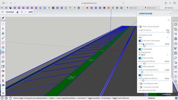Open the Components panel with three cubes
The height and width of the screenshot is (100, 178).
point(175,43)
